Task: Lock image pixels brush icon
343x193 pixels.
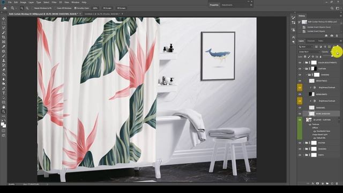Action: pyautogui.click(x=309, y=57)
